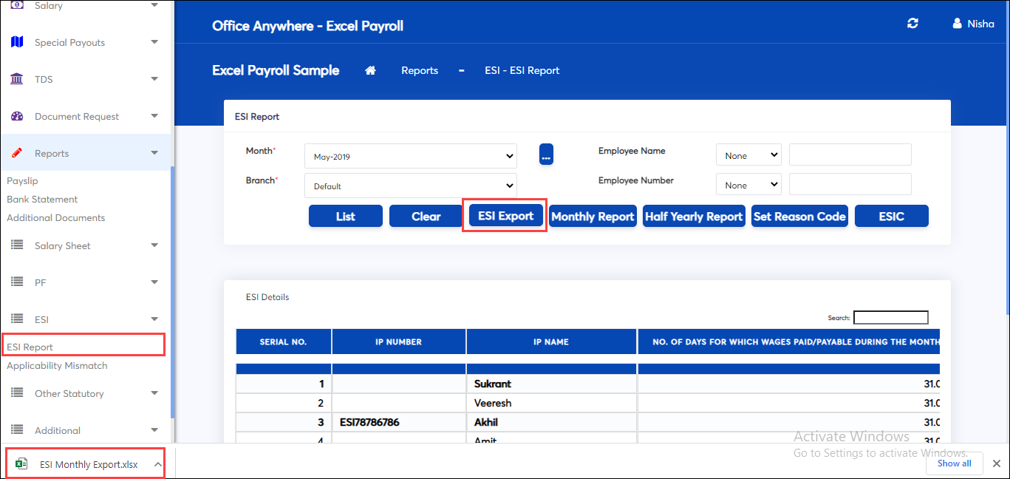Click the sidebar vertical scrollbar
Image resolution: width=1010 pixels, height=479 pixels.
(x=172, y=292)
